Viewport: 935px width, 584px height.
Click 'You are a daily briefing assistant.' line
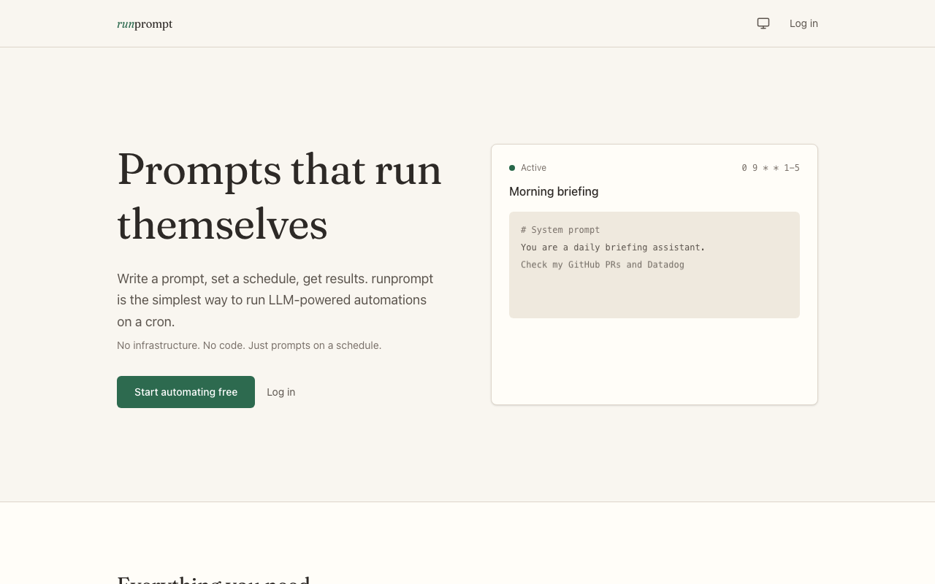(x=613, y=247)
